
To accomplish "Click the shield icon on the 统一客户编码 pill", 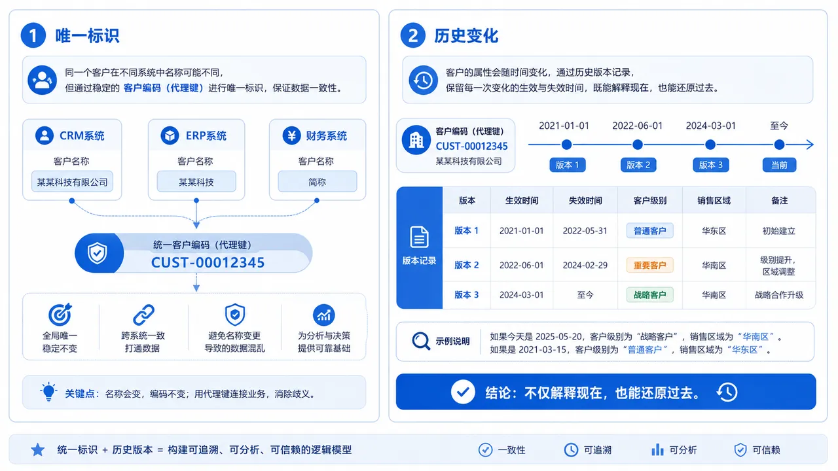I will coord(97,253).
